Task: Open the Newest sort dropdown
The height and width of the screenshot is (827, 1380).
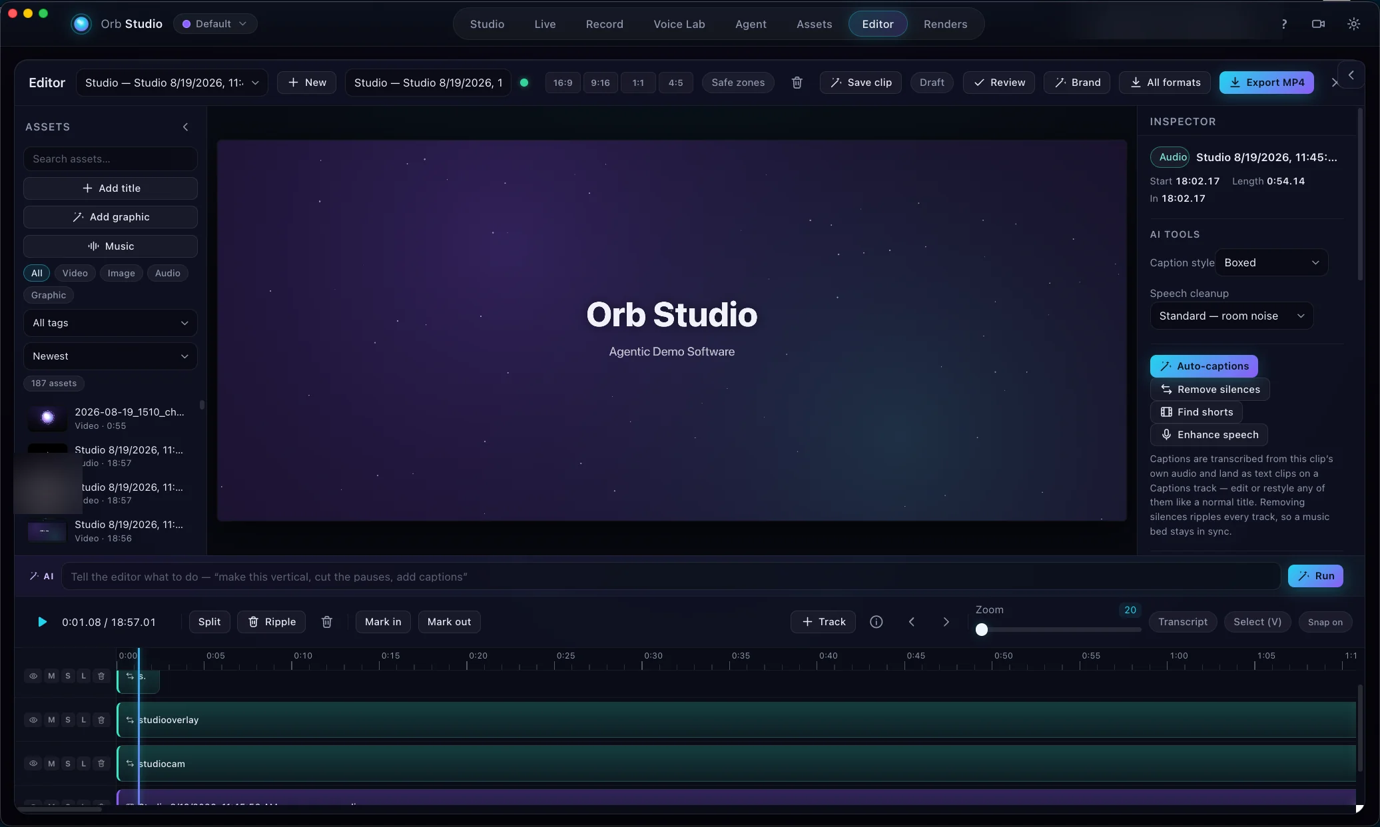Action: click(111, 356)
